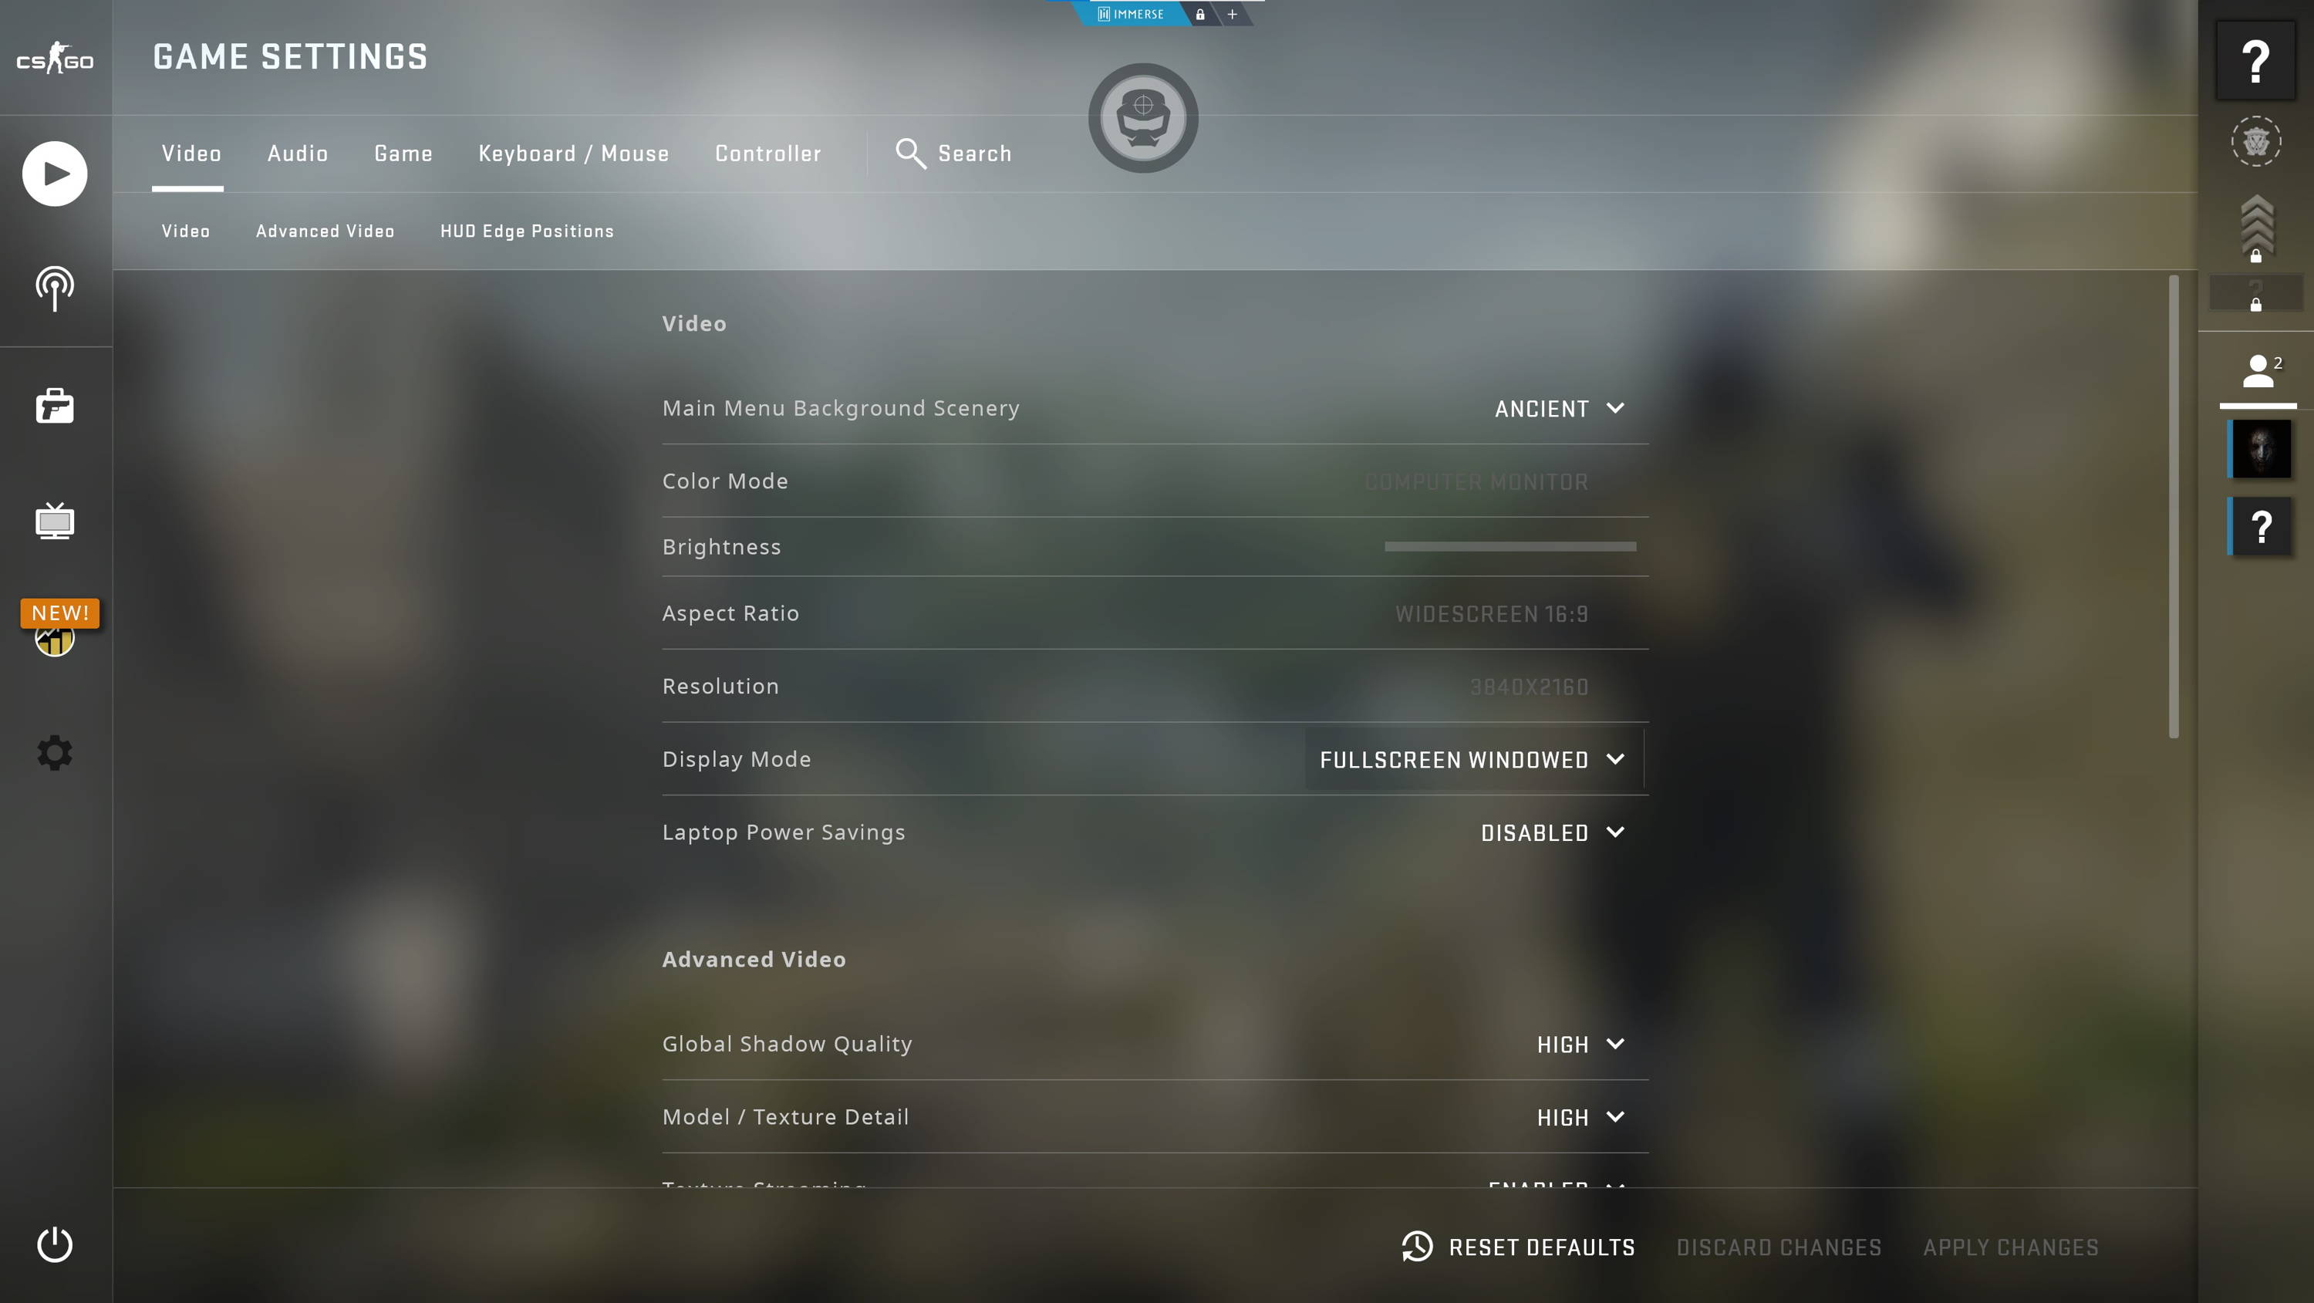Click the shield/rank icon on right panel

[x=2257, y=140]
